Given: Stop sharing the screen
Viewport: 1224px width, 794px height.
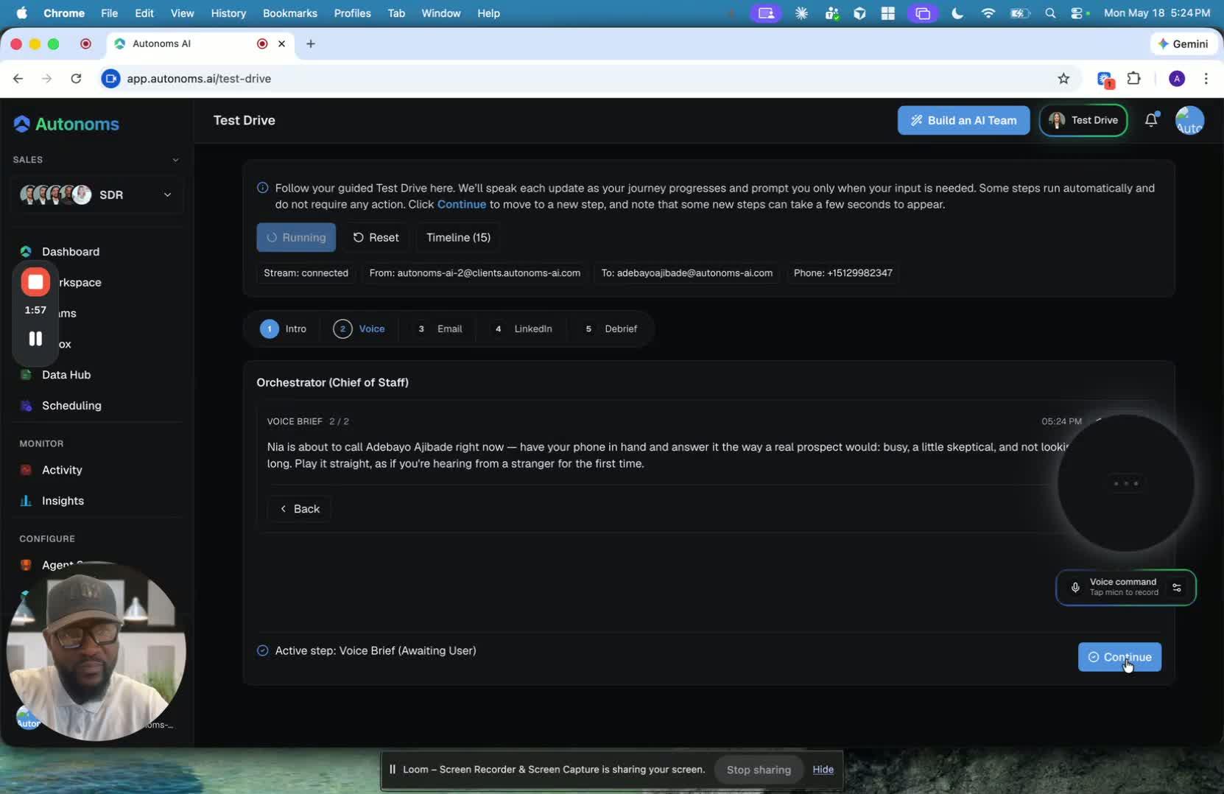Looking at the screenshot, I should tap(759, 770).
